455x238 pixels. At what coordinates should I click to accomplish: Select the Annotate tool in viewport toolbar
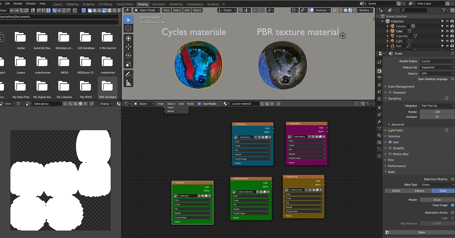point(128,74)
